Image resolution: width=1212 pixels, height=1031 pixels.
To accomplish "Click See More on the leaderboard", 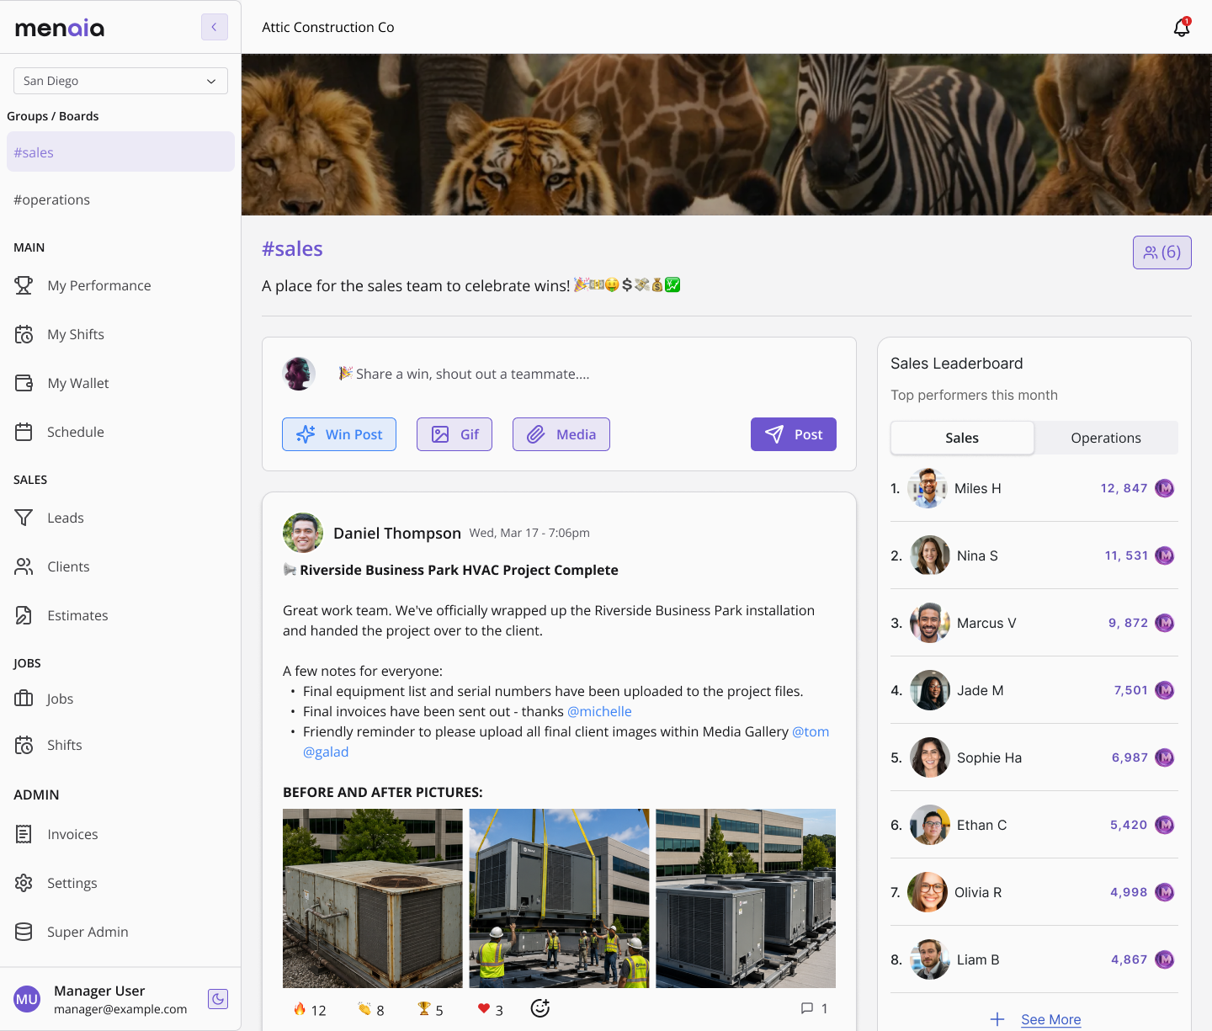I will point(1050,1019).
